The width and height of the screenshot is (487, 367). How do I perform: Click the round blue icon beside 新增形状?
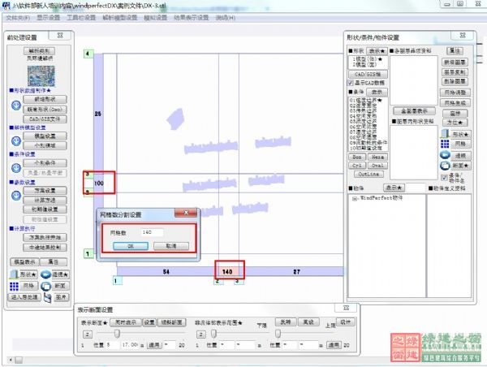coord(15,104)
